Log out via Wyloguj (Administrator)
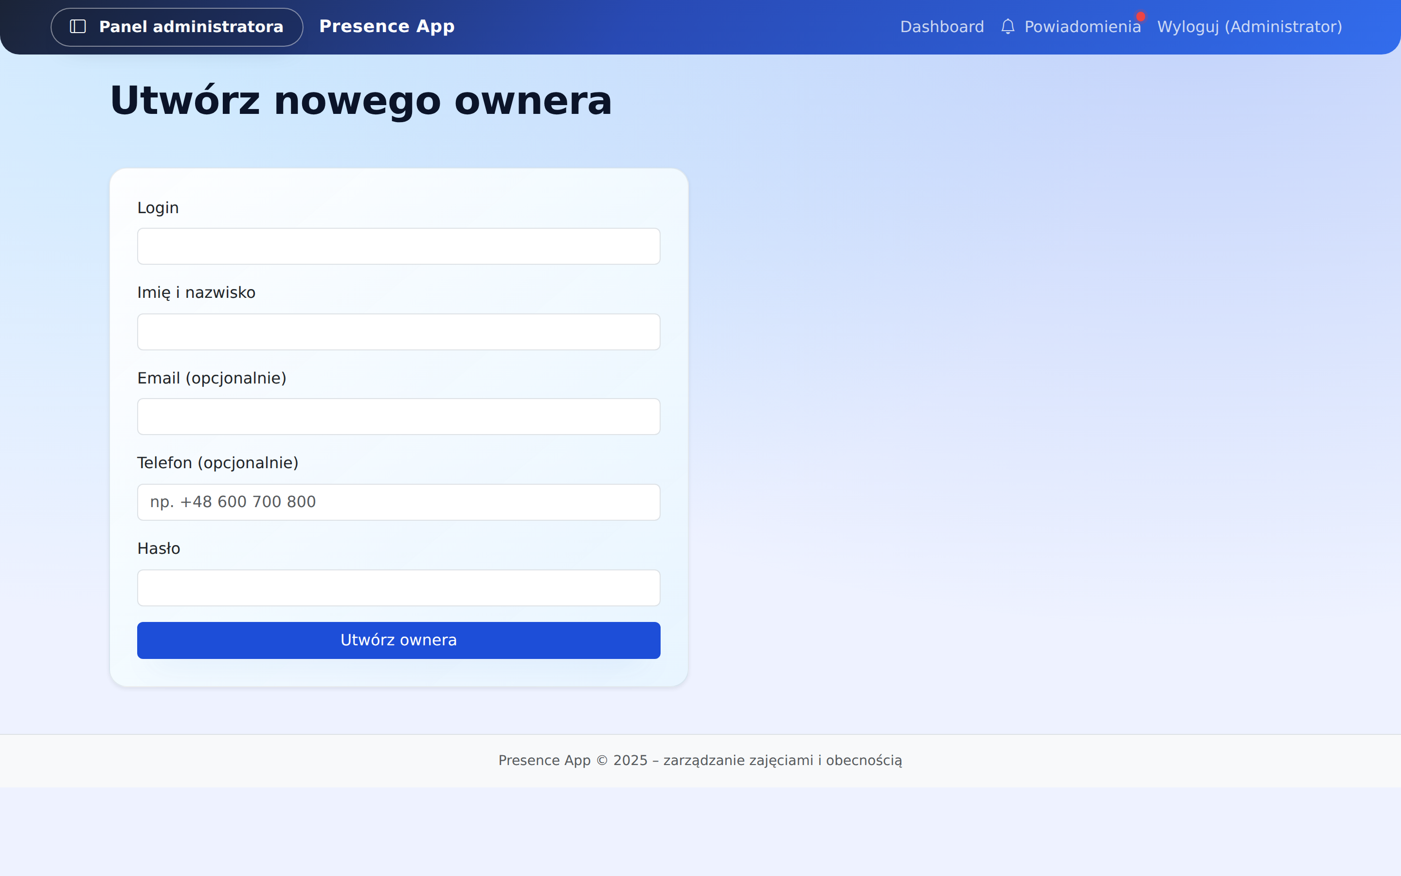This screenshot has width=1401, height=876. click(1249, 27)
